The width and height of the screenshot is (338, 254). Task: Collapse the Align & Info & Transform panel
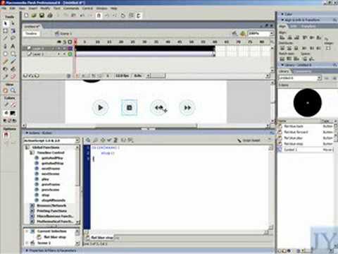(282, 20)
